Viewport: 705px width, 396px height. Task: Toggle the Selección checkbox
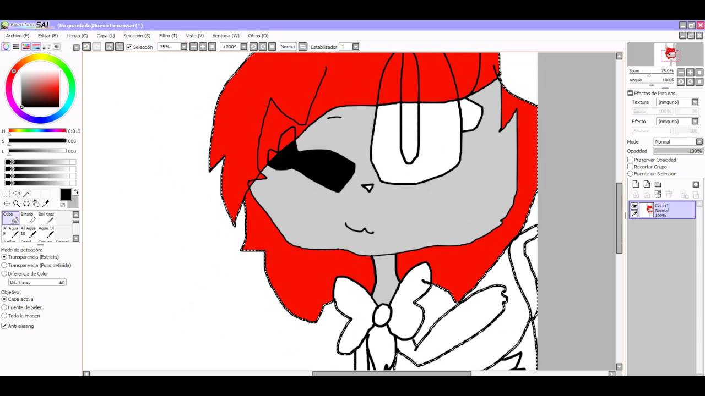coord(129,47)
